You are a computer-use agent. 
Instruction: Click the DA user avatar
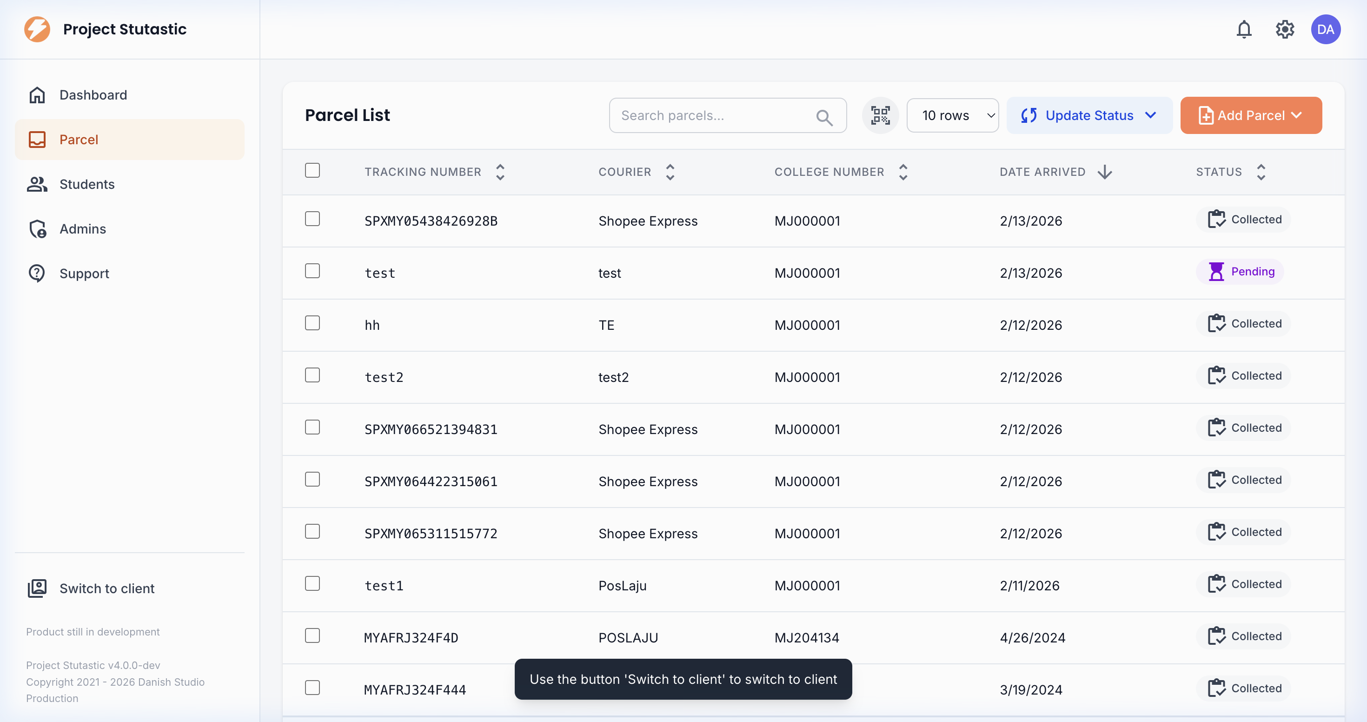coord(1325,29)
